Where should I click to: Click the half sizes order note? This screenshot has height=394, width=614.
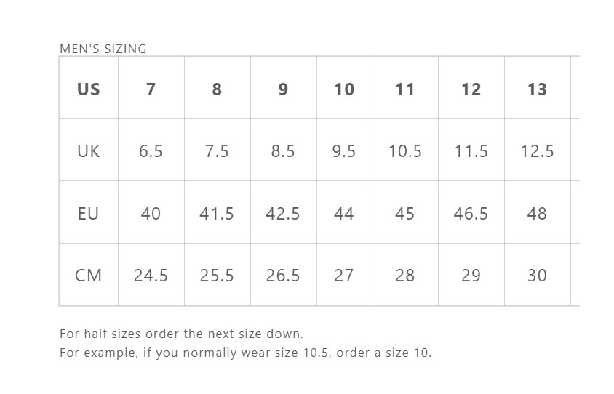point(181,334)
